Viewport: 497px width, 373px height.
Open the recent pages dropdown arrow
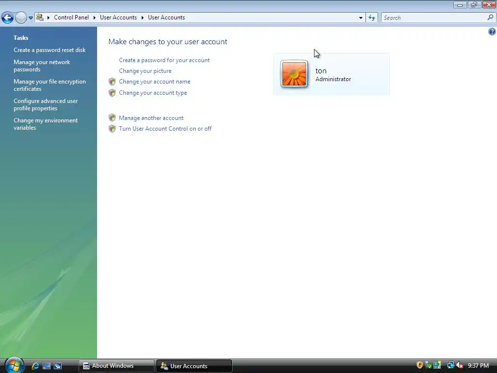click(31, 18)
